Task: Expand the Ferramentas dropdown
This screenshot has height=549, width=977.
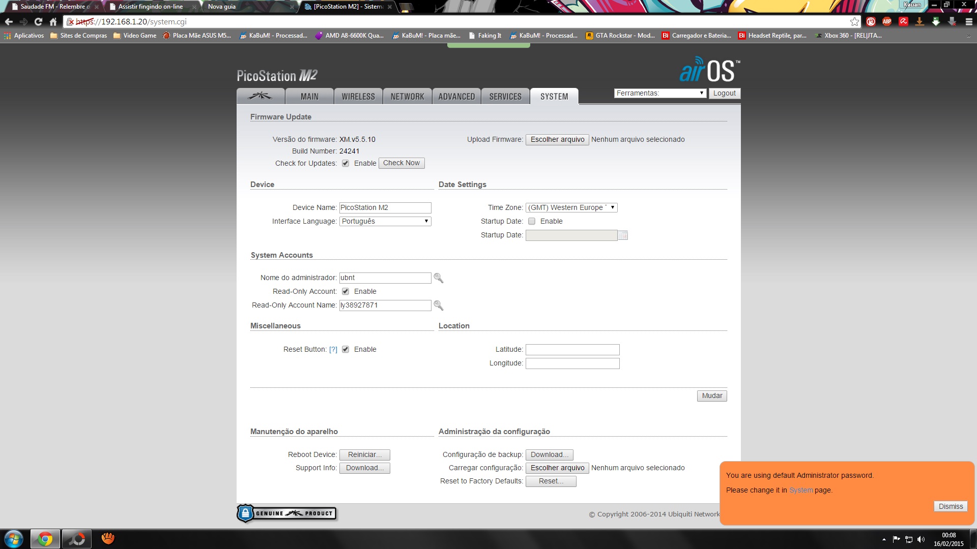Action: [x=659, y=93]
